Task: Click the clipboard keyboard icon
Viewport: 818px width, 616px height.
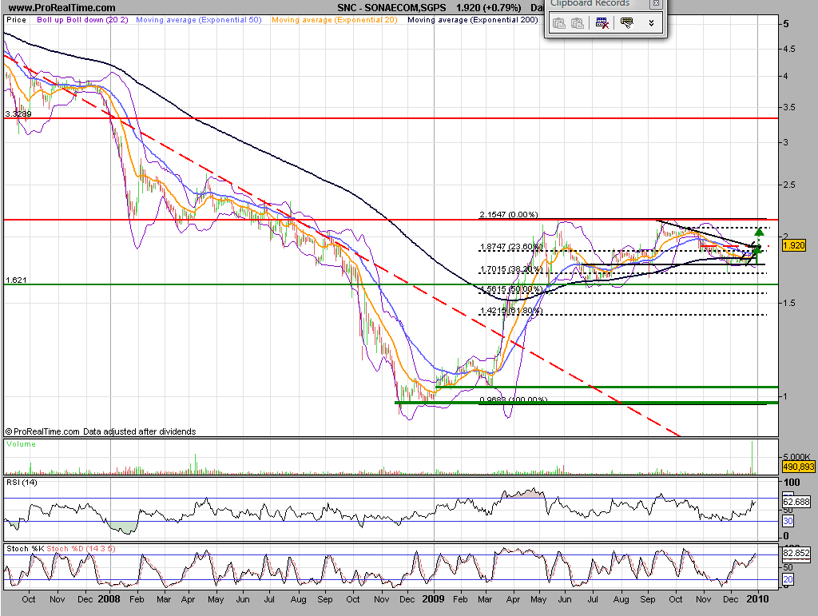Action: pyautogui.click(x=627, y=23)
